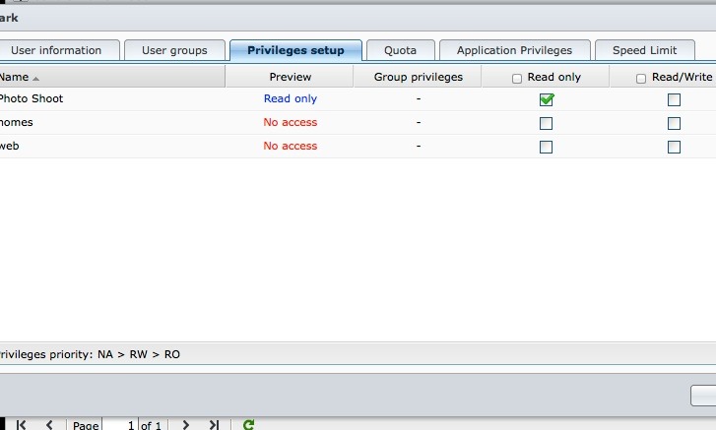
Task: Check Read only for web folder
Action: [x=546, y=147]
